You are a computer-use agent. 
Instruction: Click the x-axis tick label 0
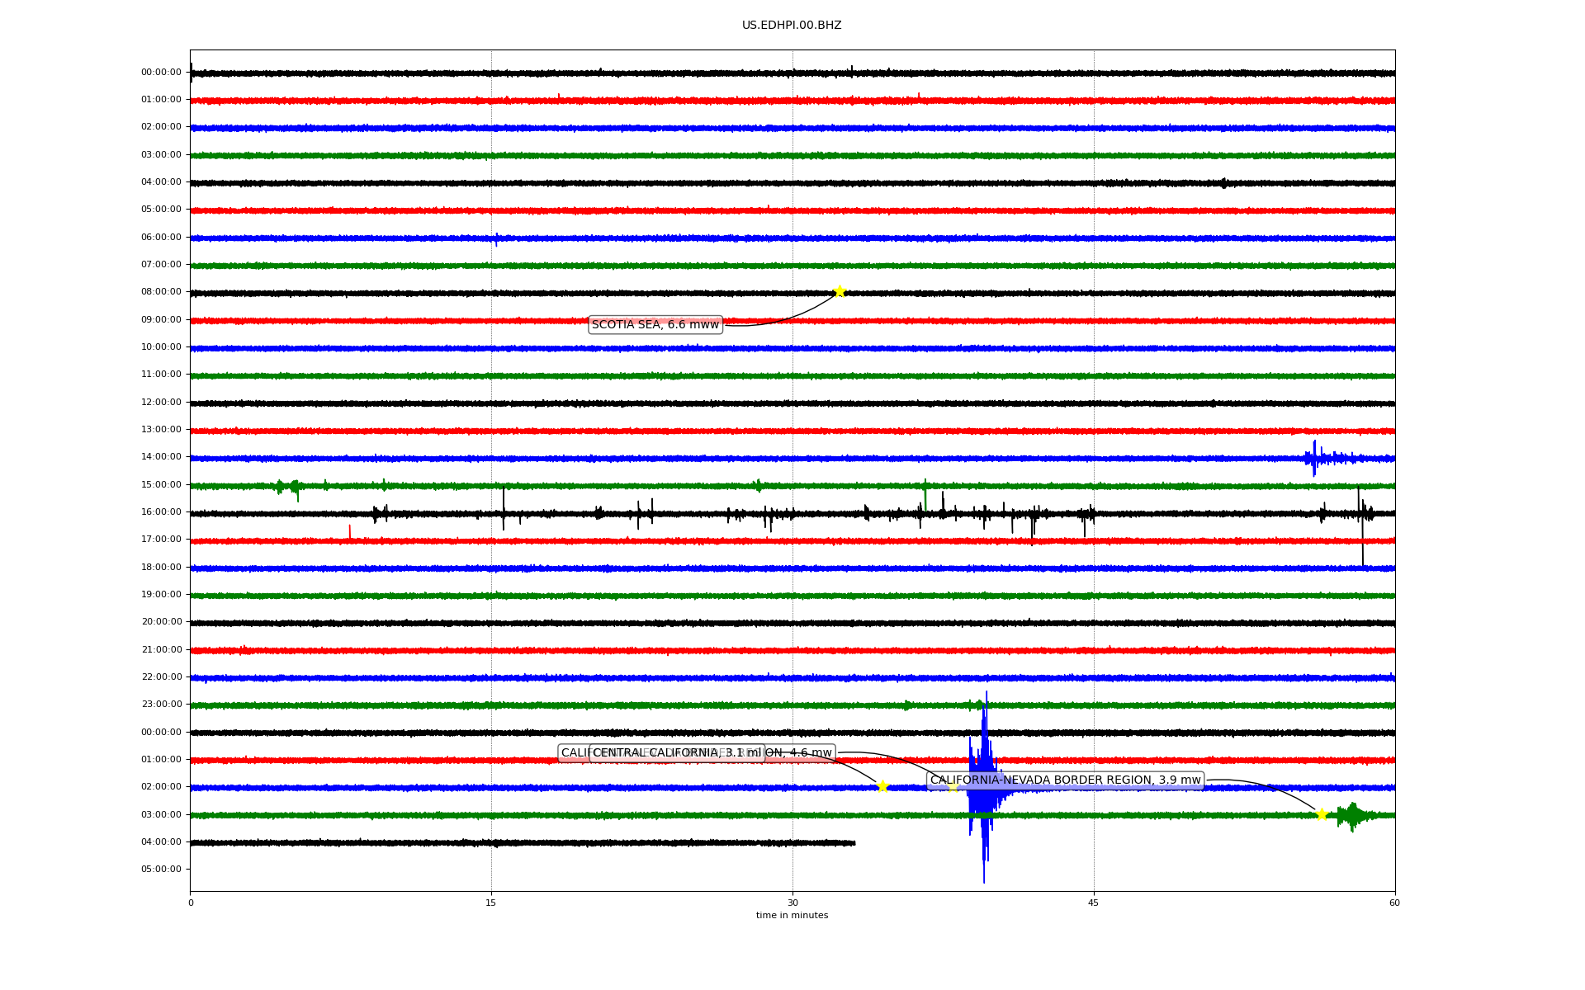coord(191,903)
